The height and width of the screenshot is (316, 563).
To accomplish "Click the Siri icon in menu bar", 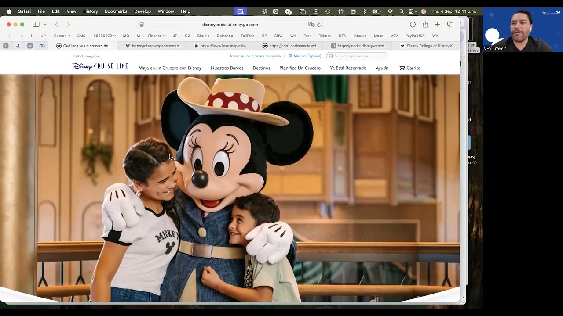I will [x=424, y=11].
